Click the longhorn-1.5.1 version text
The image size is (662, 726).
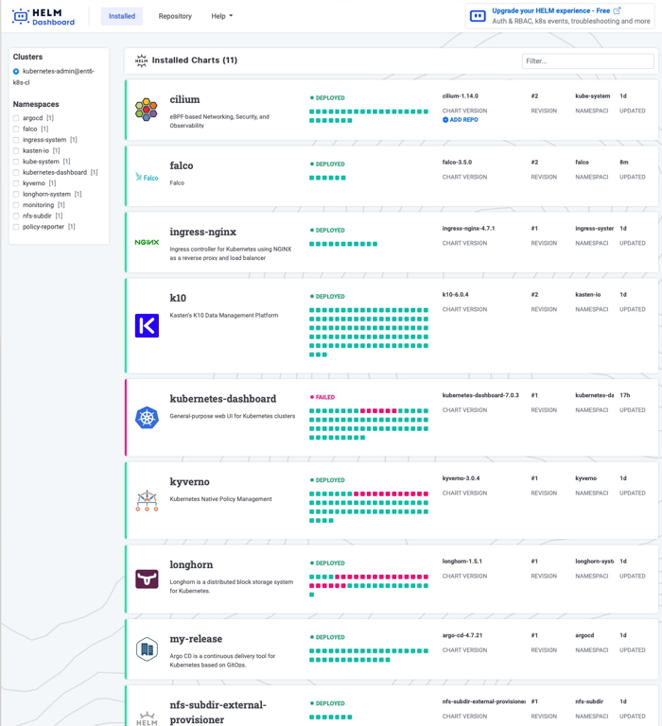(x=462, y=562)
